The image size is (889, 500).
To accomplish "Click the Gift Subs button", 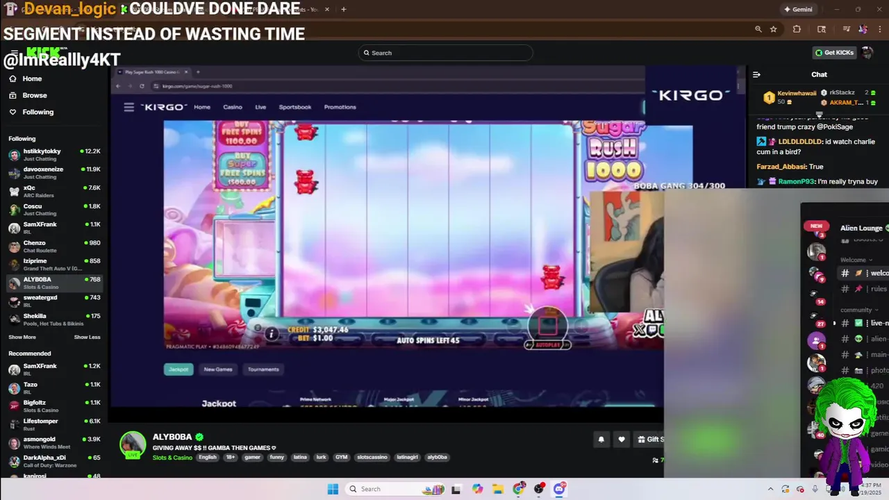I will click(649, 439).
